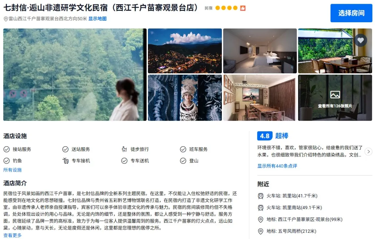This screenshot has height=239, width=375.
Task: Click the check mark beside 班车服务
Action: point(183,149)
